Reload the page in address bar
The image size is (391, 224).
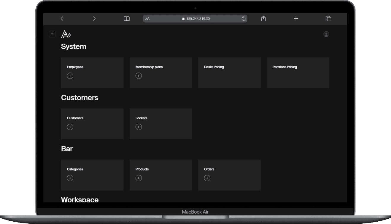(244, 19)
